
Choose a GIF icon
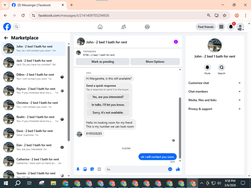click(99, 169)
